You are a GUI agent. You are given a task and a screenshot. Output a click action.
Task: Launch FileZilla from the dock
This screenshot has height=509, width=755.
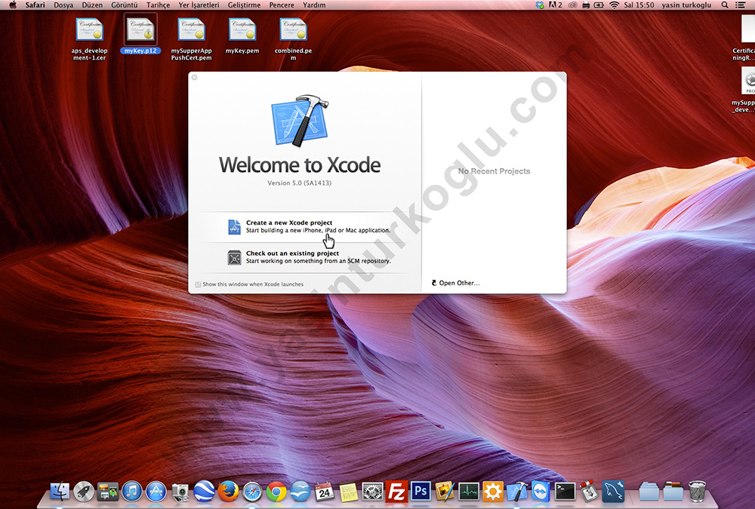click(x=397, y=491)
